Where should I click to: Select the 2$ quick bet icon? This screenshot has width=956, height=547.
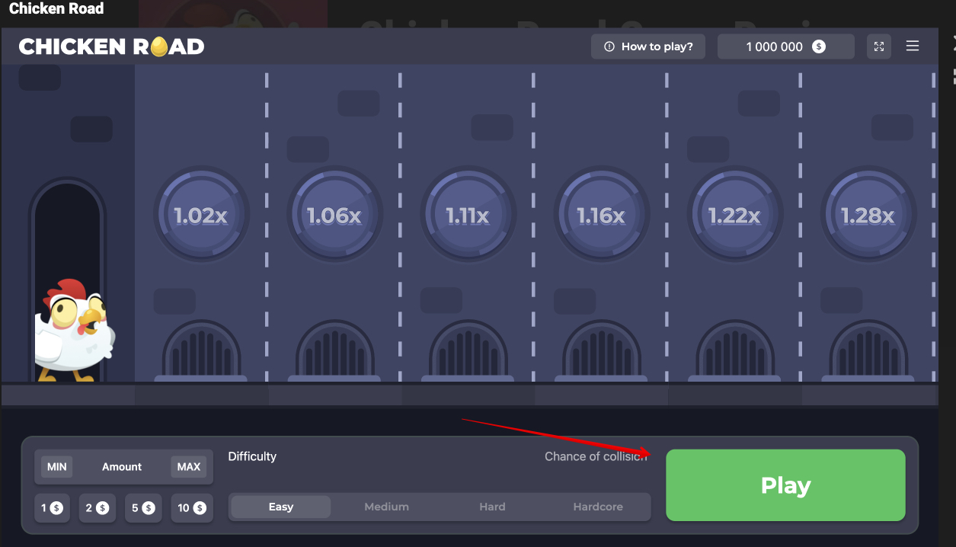(x=98, y=508)
